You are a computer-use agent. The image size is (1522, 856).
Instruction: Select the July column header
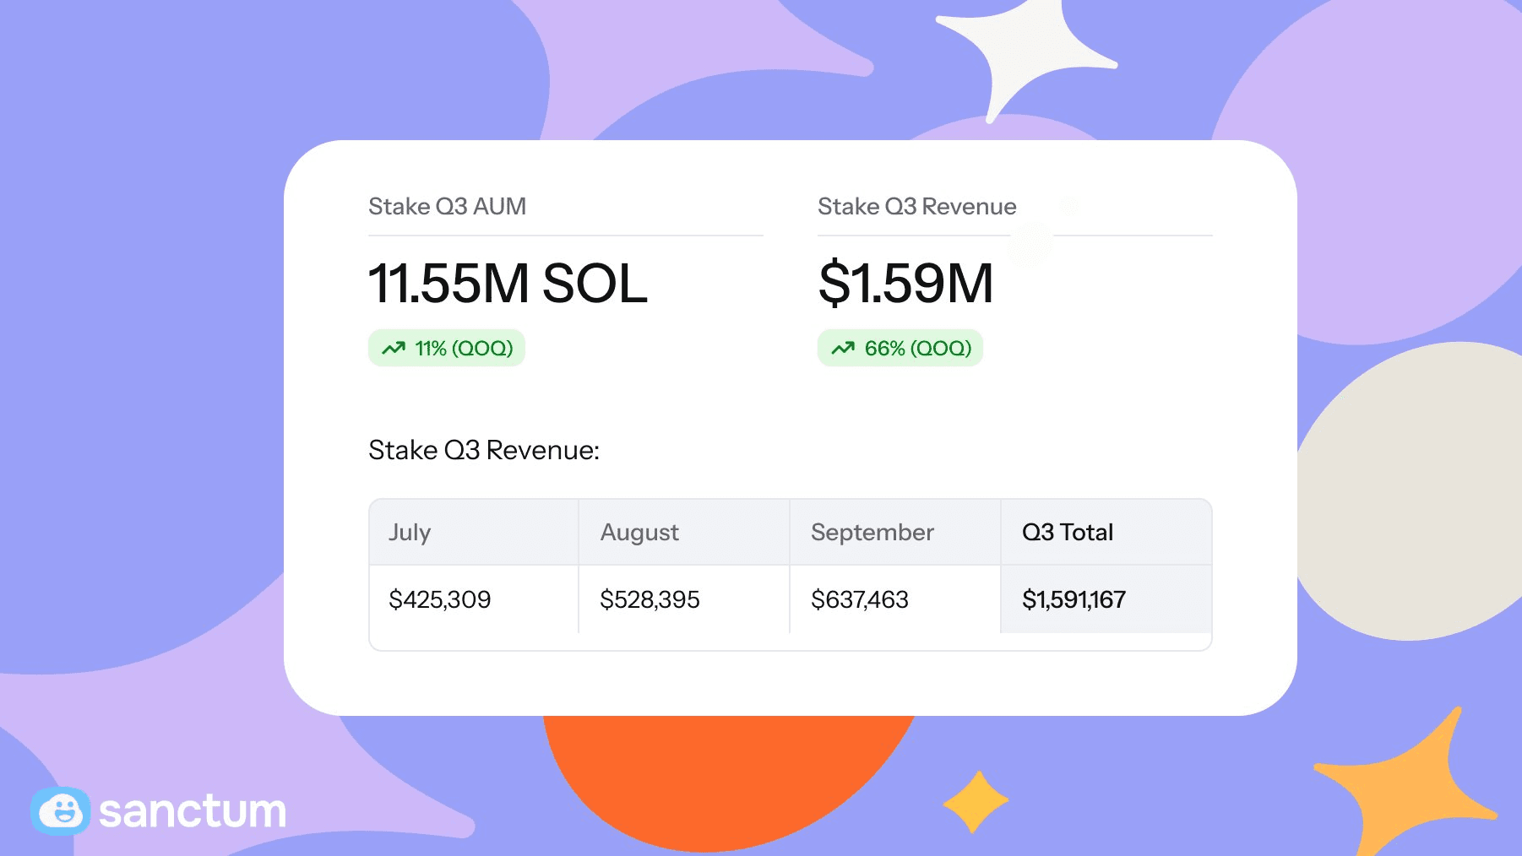[x=410, y=533]
